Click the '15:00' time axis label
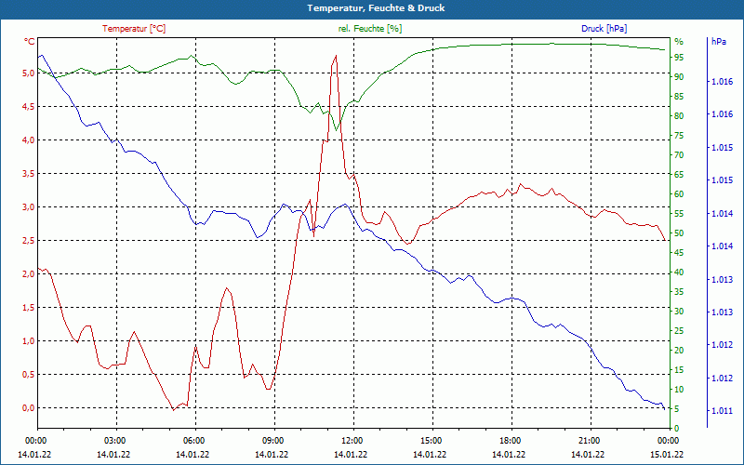 click(x=430, y=440)
